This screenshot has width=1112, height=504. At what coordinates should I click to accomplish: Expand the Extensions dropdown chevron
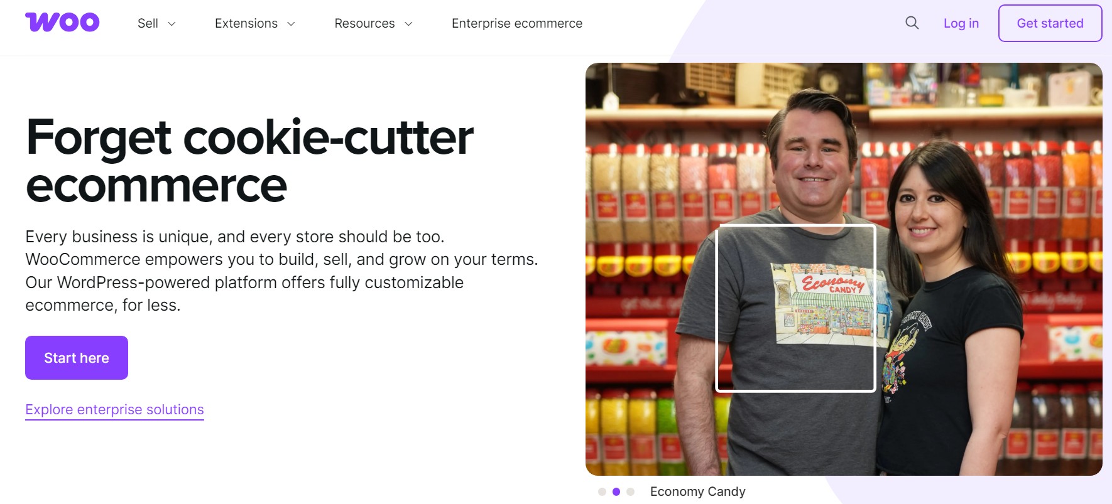[291, 24]
